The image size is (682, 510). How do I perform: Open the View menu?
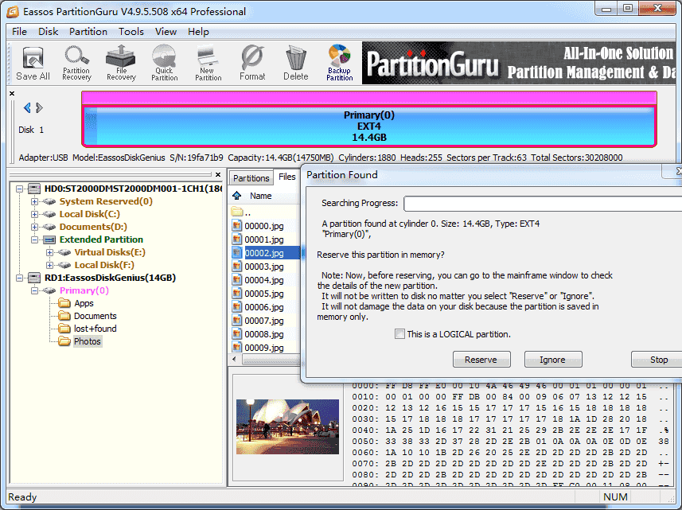tap(166, 32)
